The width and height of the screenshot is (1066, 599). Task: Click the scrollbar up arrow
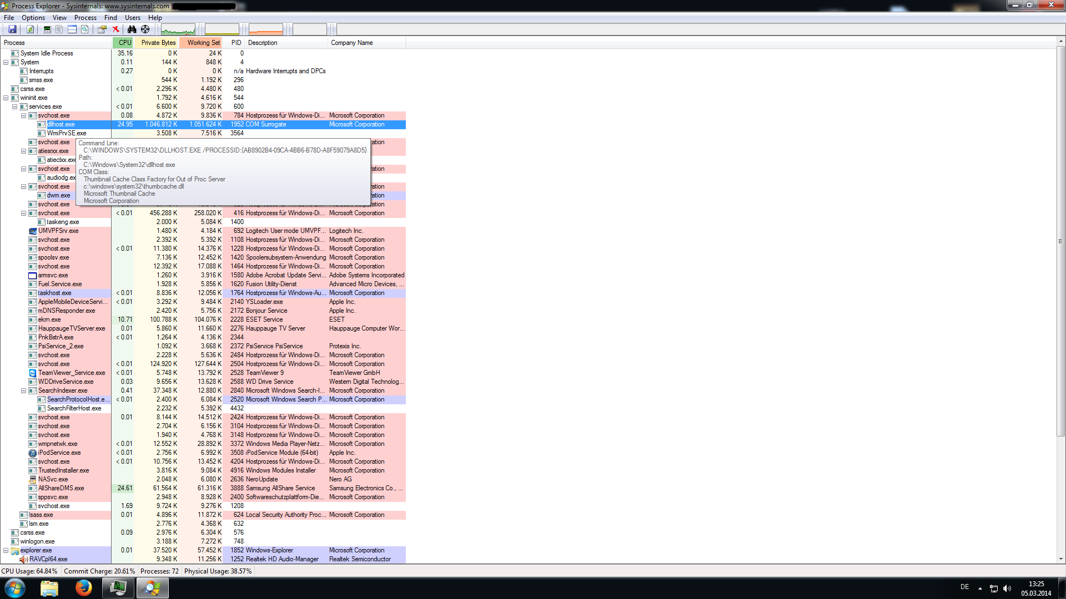click(1060, 42)
